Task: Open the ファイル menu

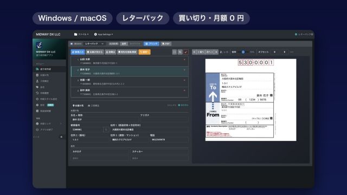Action: [x=81, y=34]
